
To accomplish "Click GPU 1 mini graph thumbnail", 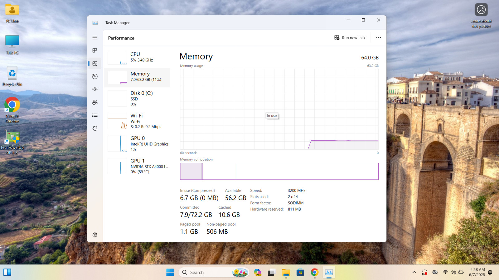I will tap(117, 166).
